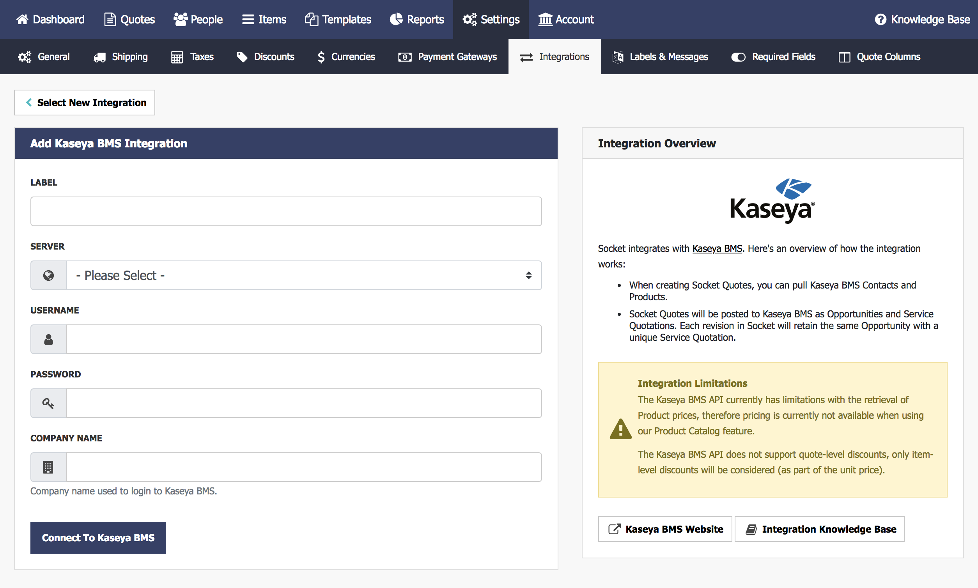Open the Kaseya BMS Website button

pos(665,529)
